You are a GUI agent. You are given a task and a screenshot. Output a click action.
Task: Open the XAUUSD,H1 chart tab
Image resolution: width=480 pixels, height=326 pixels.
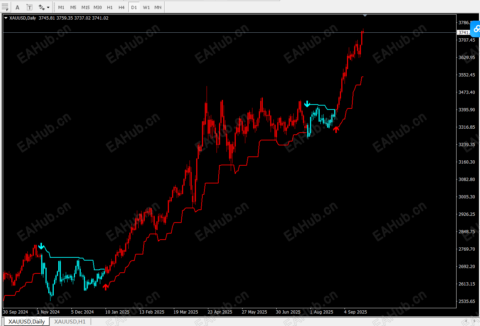click(x=70, y=321)
